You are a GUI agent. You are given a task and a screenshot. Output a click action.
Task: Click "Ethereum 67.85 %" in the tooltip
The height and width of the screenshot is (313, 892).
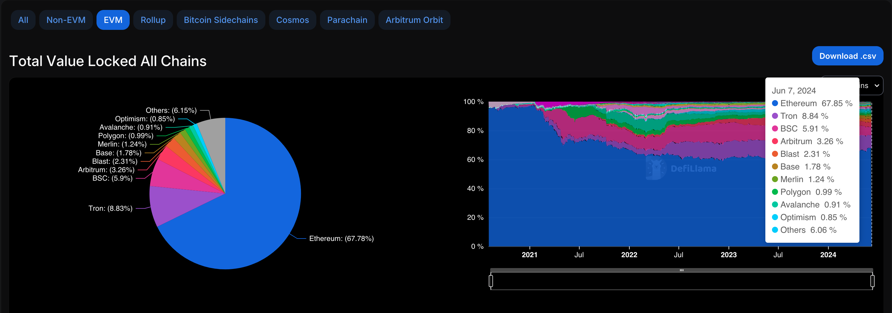coord(812,103)
